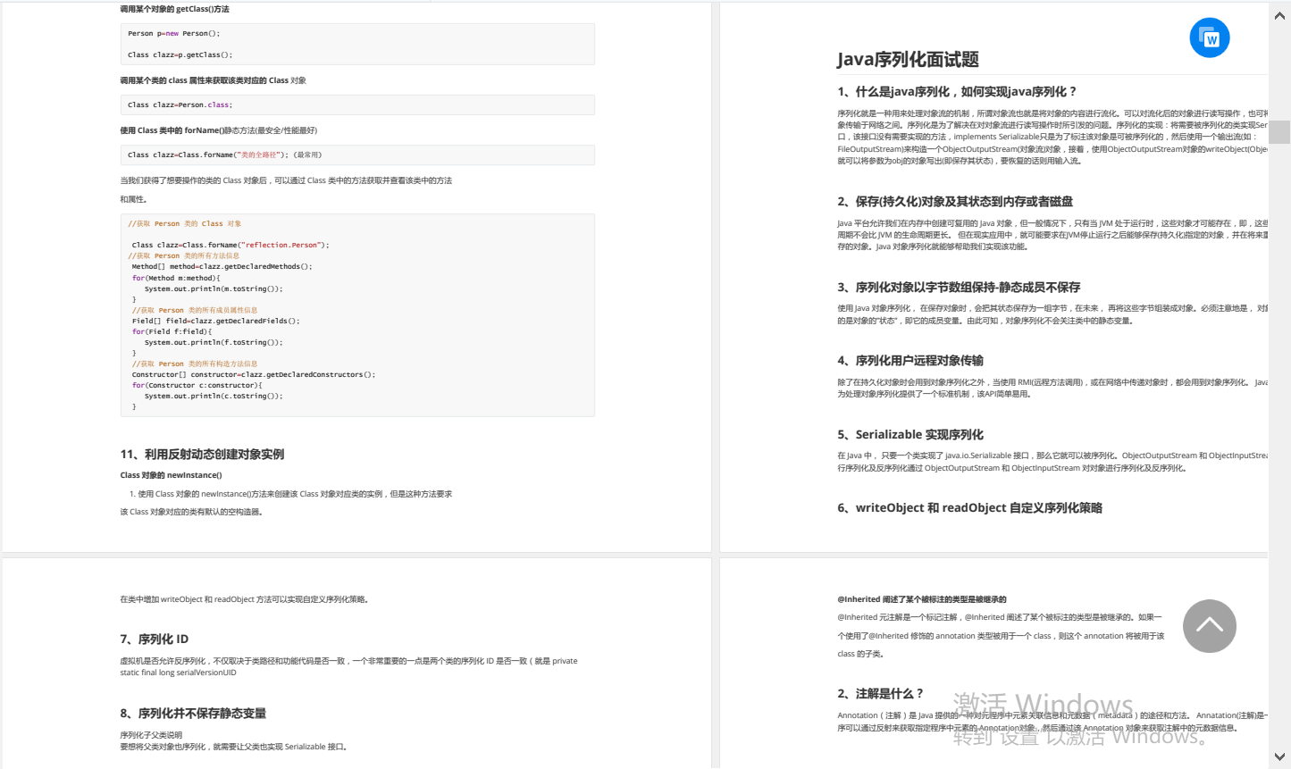Click comment "//获取 Person 类的 Class 对象"
The height and width of the screenshot is (769, 1291).
pos(185,223)
